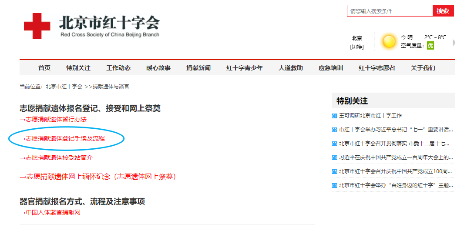Image resolution: width=464 pixels, height=231 pixels.
Task: Open the 首页 menu item
Action: point(44,68)
